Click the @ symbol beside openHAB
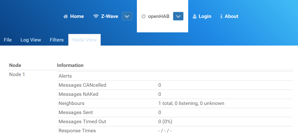Image resolution: width=298 pixels, height=137 pixels. (143, 16)
